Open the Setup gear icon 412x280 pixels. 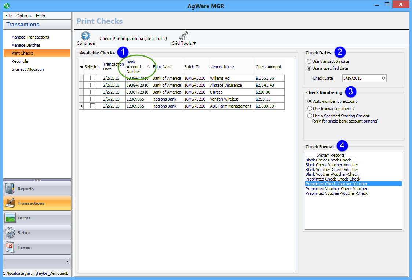pos(10,233)
